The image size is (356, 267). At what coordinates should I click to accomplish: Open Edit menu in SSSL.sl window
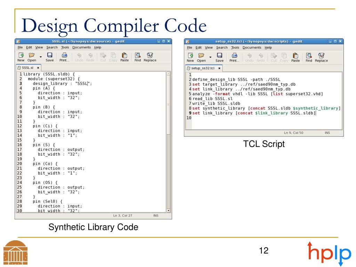29,47
